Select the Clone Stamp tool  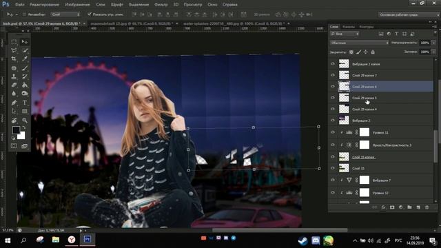[14, 76]
